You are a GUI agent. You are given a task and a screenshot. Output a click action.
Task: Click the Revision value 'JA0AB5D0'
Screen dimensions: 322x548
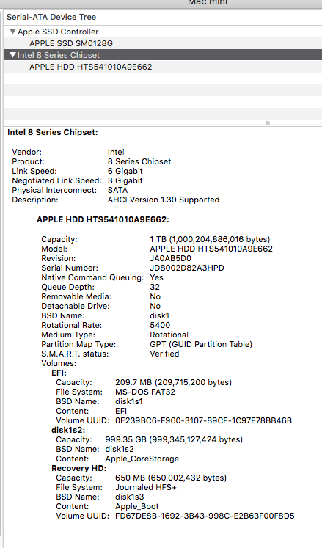(170, 258)
